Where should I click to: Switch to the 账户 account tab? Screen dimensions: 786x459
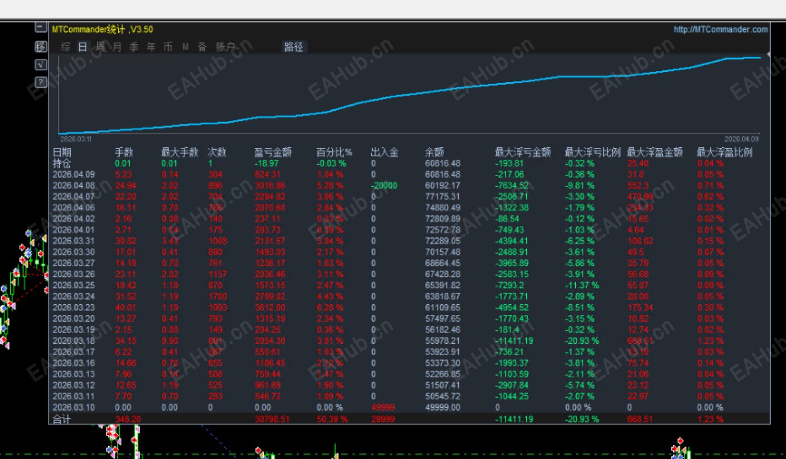click(225, 47)
